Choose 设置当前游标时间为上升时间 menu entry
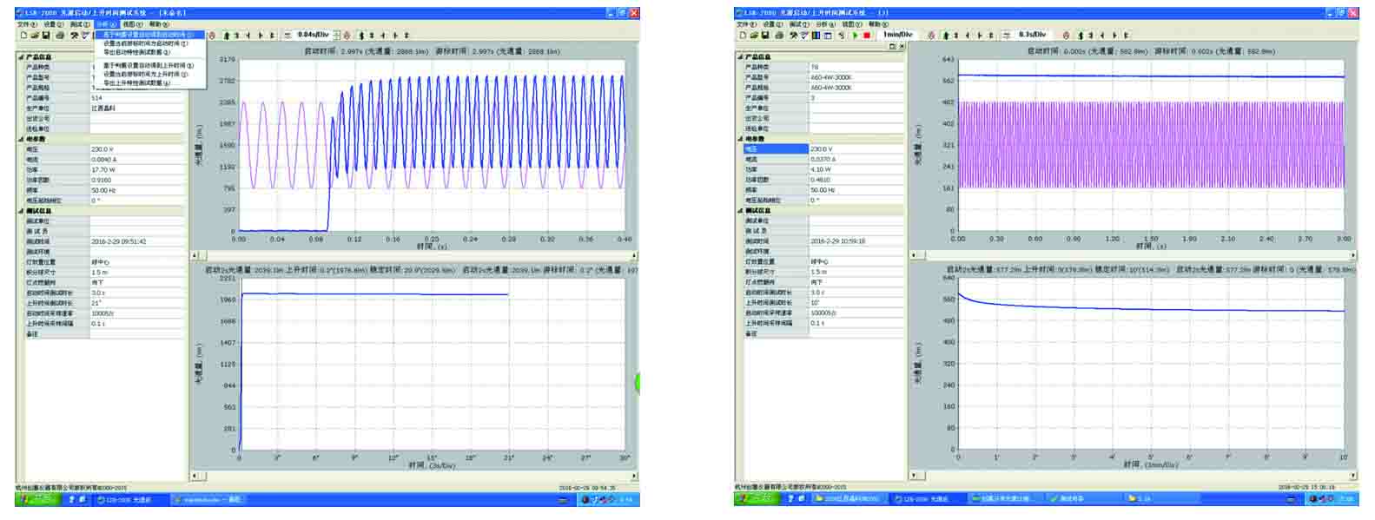Viewport: 1375px width, 520px height. [x=143, y=75]
